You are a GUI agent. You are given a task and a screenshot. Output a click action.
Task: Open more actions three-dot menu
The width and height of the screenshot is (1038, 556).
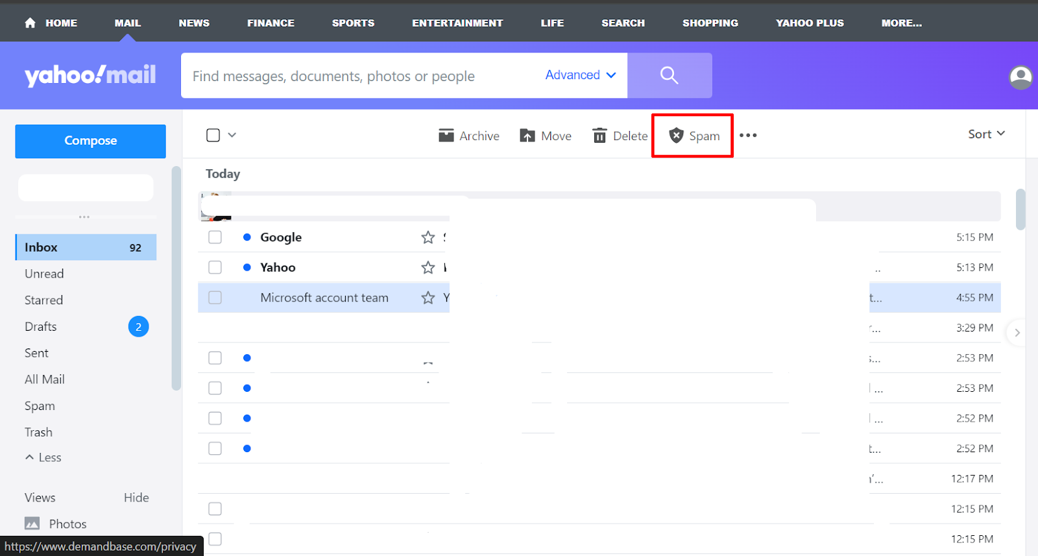(x=748, y=136)
